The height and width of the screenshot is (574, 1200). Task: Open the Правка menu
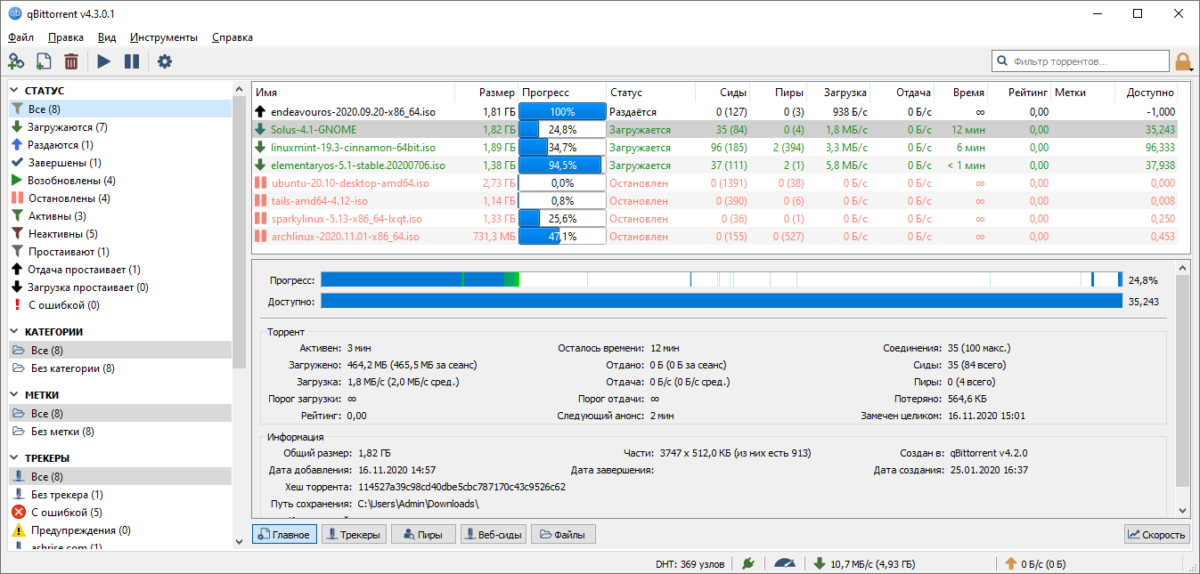[x=66, y=37]
